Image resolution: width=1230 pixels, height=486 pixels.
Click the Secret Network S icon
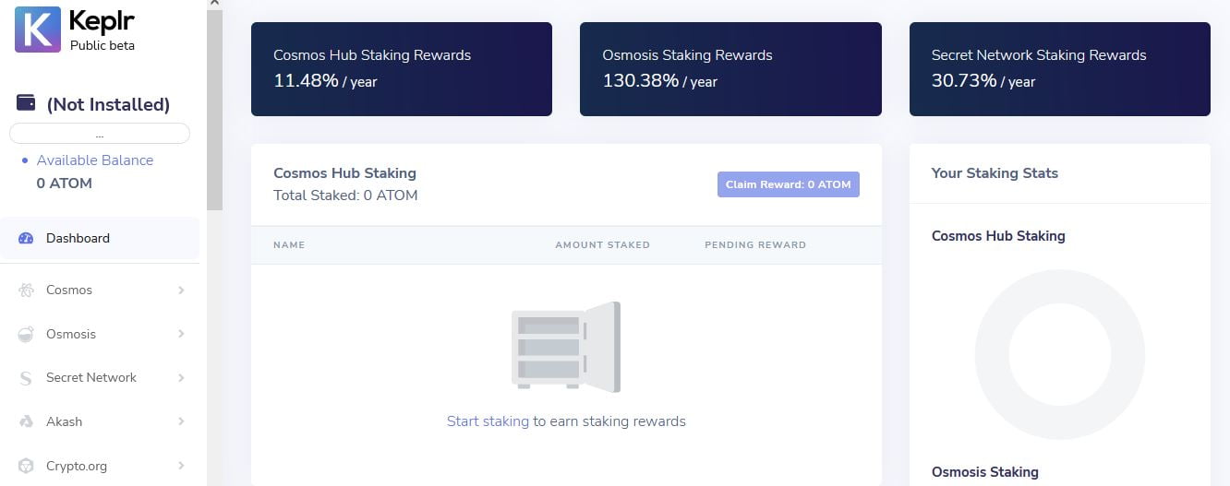pos(27,378)
